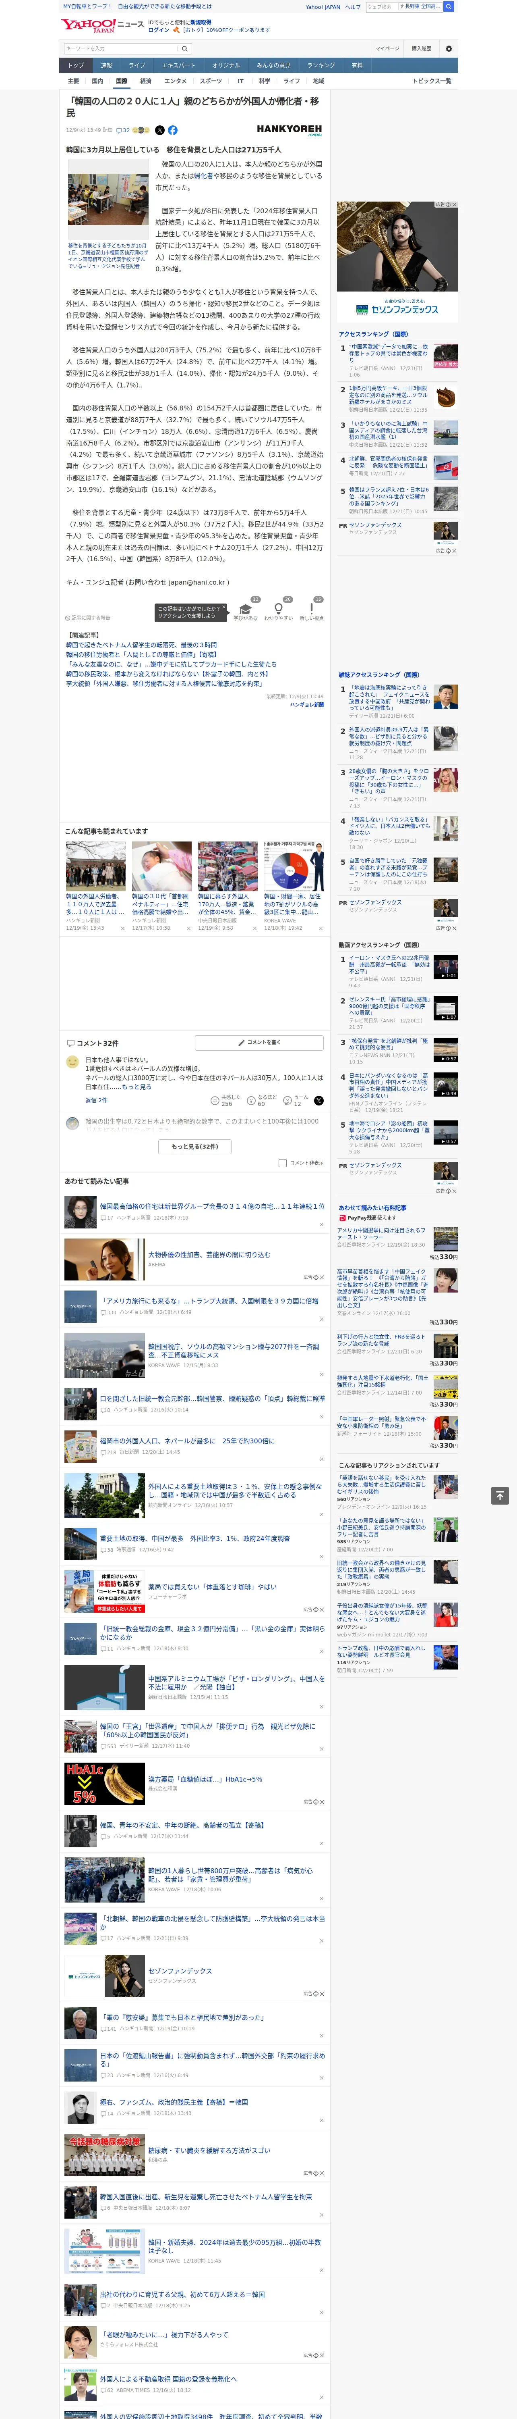Open the 経済 category
Image resolution: width=517 pixels, height=2419 pixels.
tap(145, 82)
